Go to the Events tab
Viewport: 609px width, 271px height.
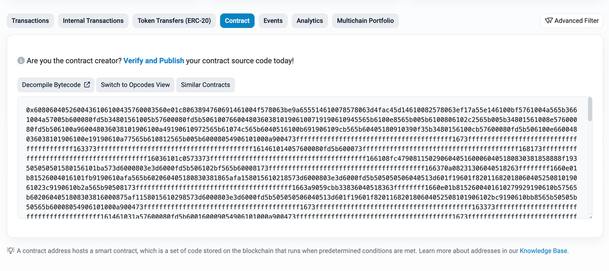click(273, 21)
